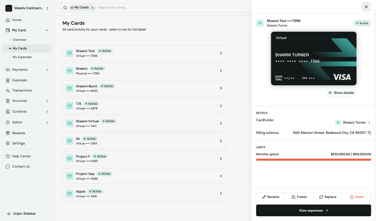Rename the card

click(x=271, y=197)
